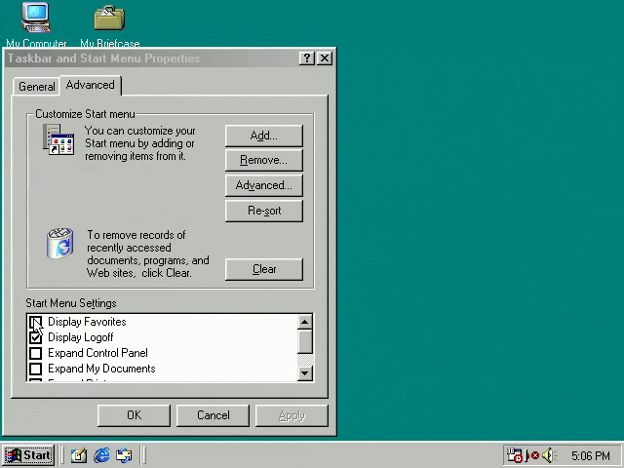624x468 pixels.
Task: Open the Start menu button
Action: (28, 455)
